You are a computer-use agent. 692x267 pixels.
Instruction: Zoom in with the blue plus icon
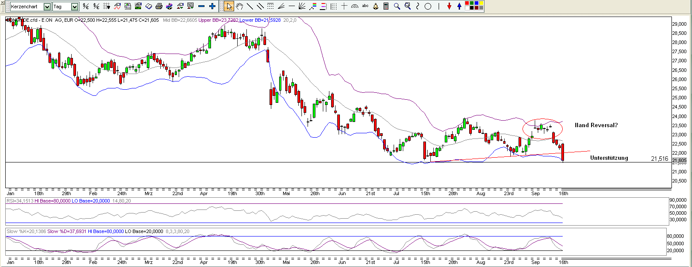click(212, 6)
